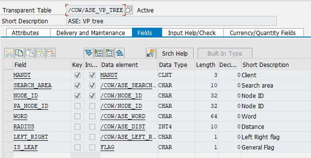Toggle the Initial checkbox for IS_LEAF
The image size is (311, 158).
click(x=92, y=147)
